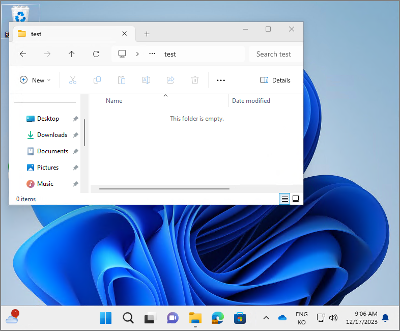Open notifications bell icon
This screenshot has width=400, height=331.
[x=385, y=318]
